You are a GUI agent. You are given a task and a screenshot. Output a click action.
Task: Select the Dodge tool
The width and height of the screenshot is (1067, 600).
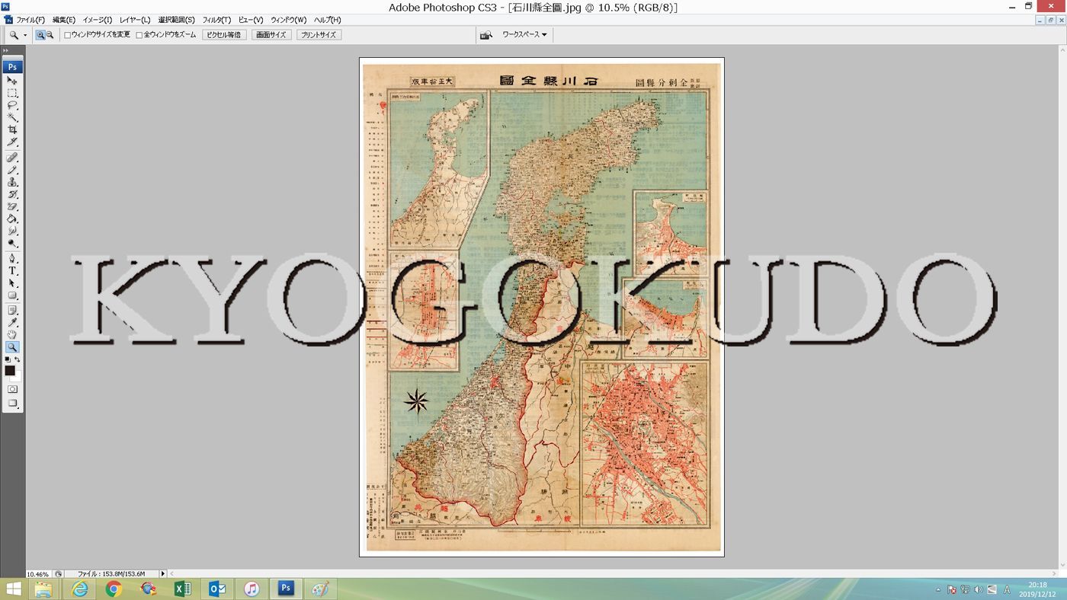[12, 243]
